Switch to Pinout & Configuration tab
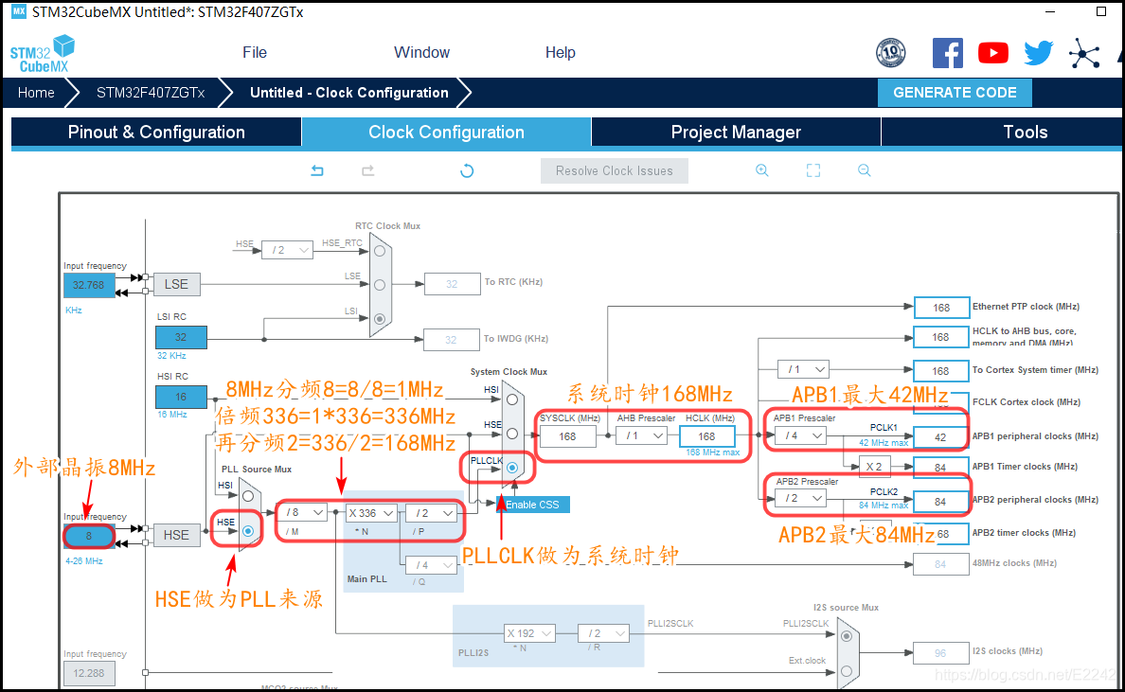Screen dimensions: 1125x692 (x=156, y=133)
